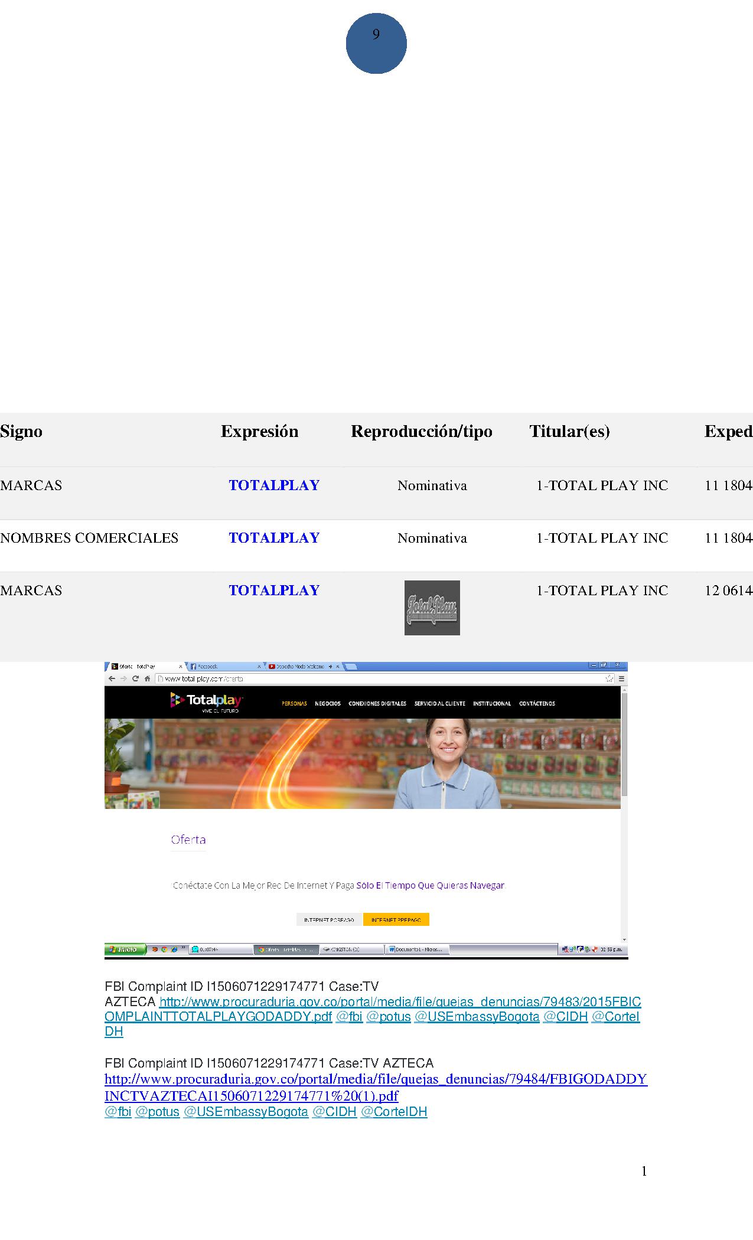Launch Firefox from the quick launch bar

pyautogui.click(x=155, y=949)
